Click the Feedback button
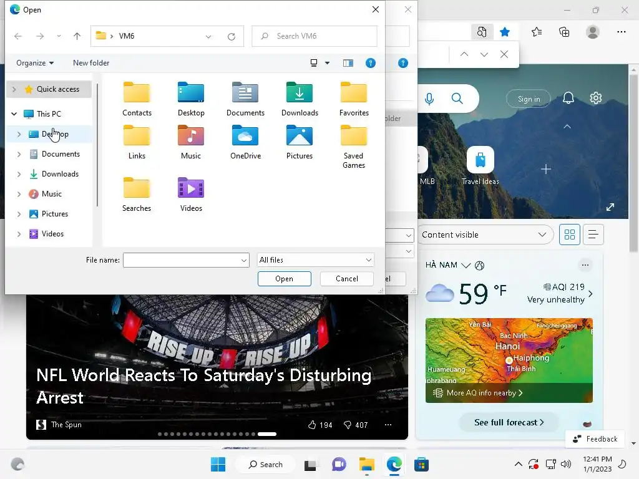This screenshot has height=479, width=639. [595, 438]
